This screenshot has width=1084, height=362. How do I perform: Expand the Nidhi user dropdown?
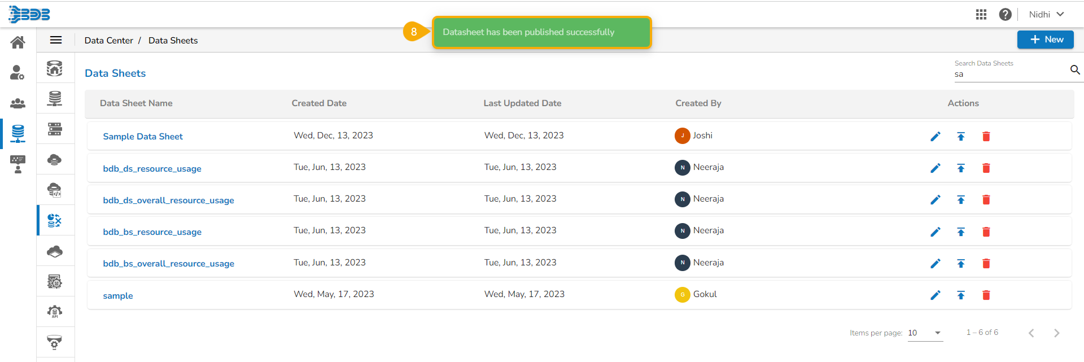point(1046,15)
